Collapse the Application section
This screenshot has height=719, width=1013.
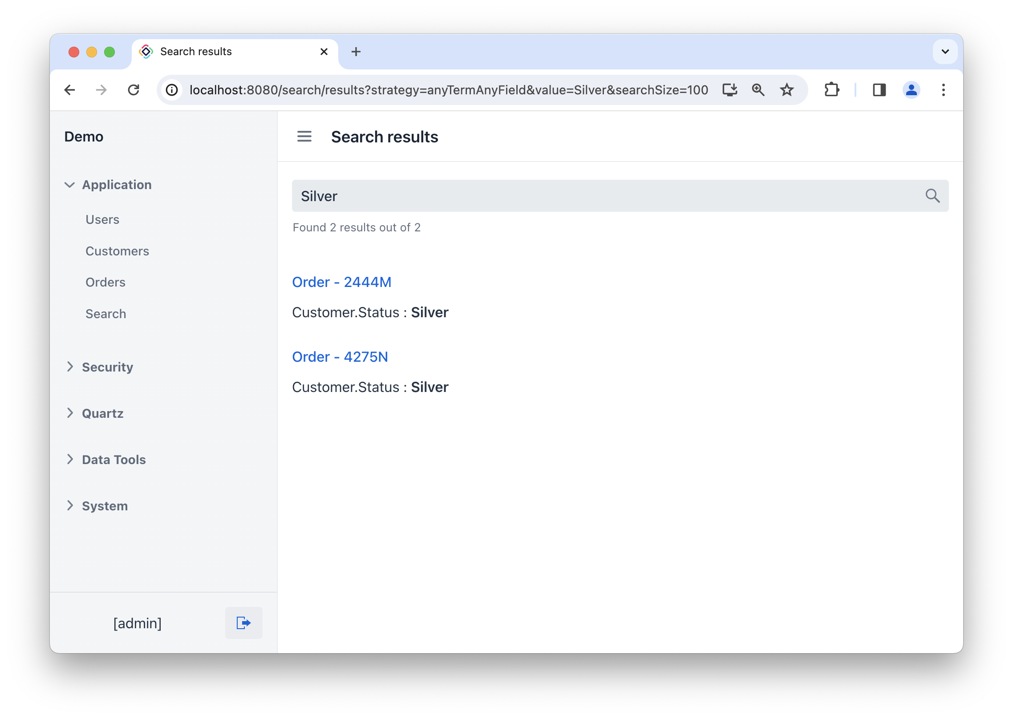[70, 184]
